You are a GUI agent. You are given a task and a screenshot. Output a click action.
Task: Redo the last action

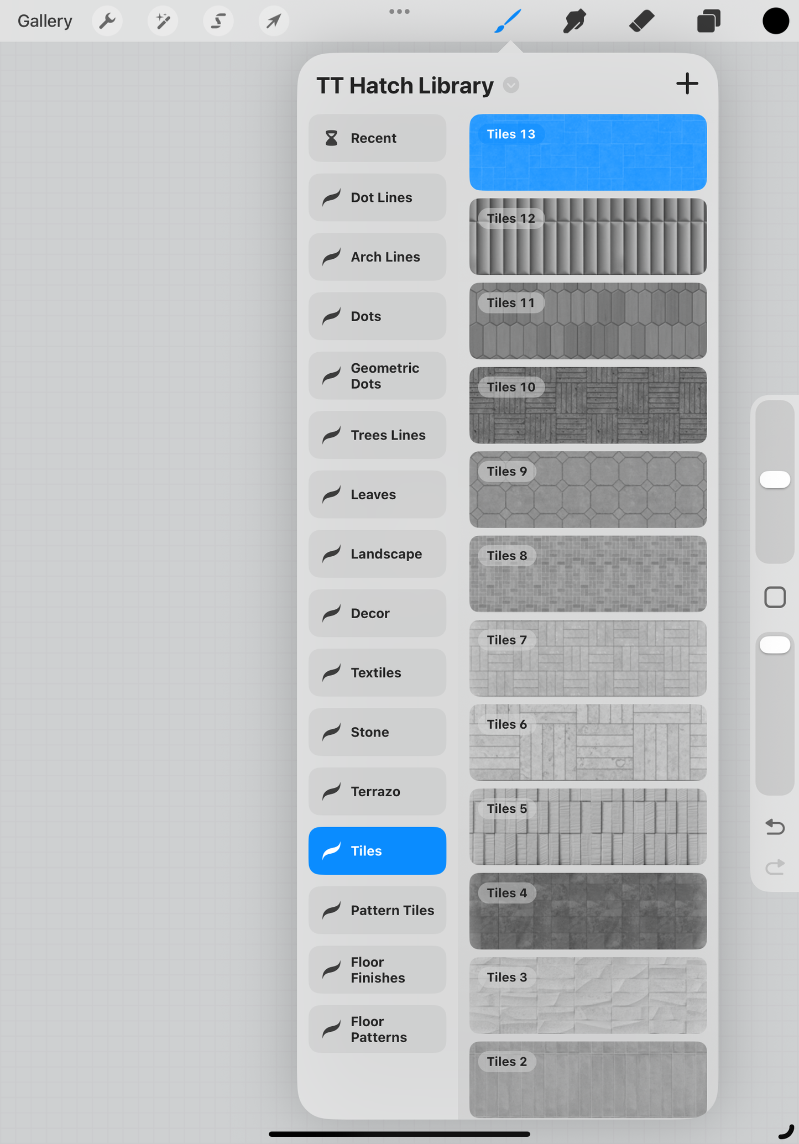coord(775,867)
